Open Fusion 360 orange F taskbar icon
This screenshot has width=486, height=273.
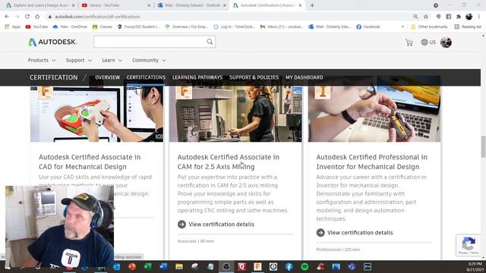[257, 266]
